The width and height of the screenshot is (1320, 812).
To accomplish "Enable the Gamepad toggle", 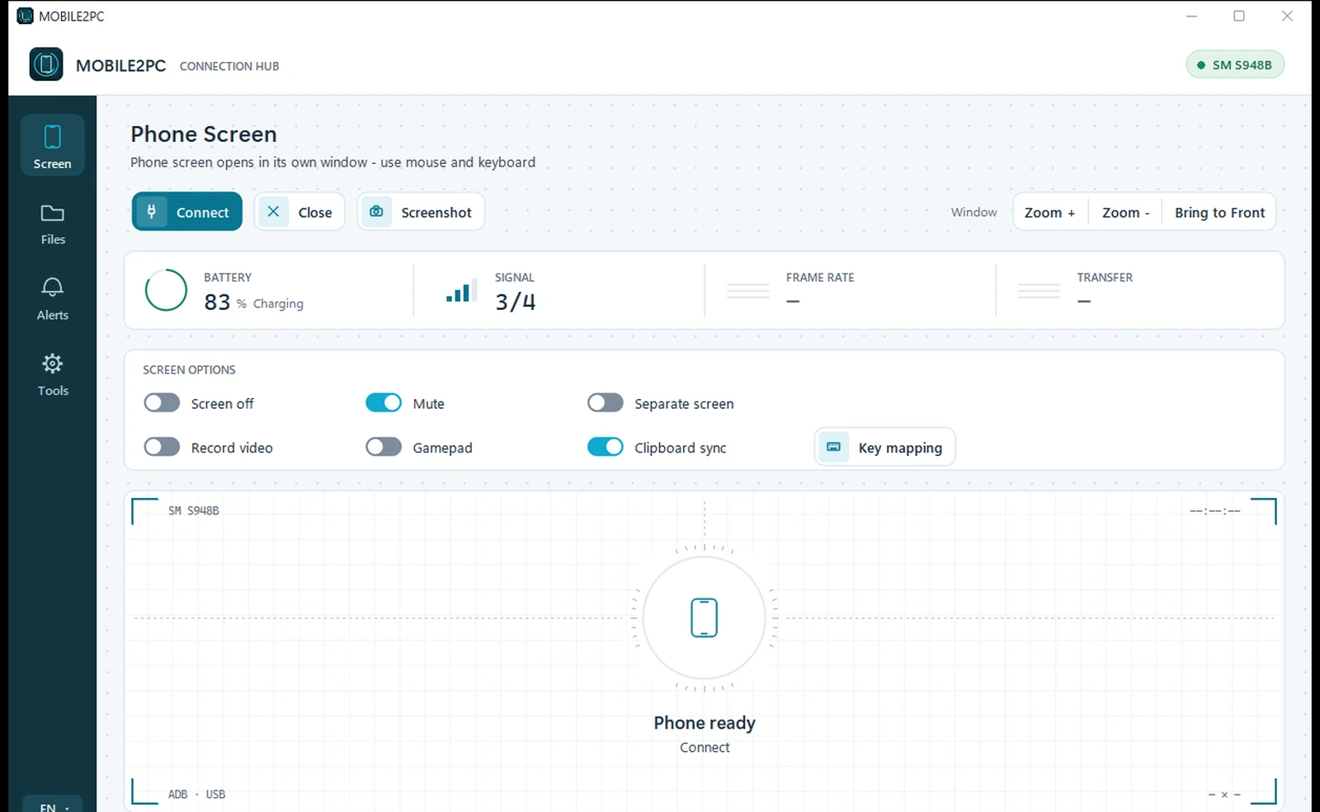I will coord(384,447).
